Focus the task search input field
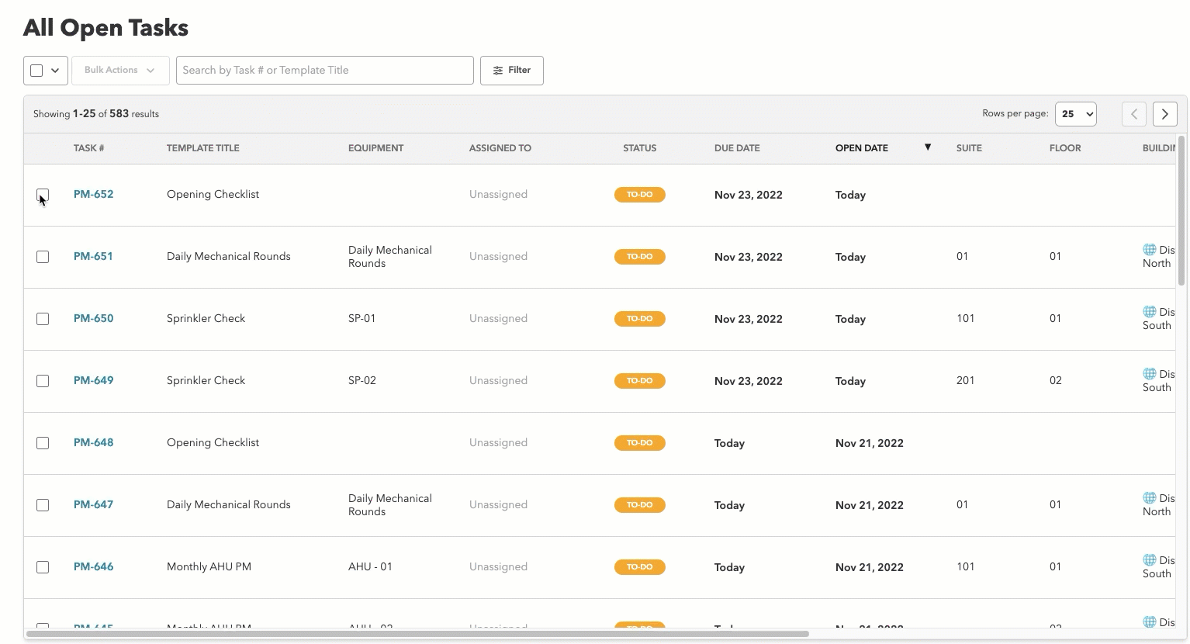 pos(324,71)
